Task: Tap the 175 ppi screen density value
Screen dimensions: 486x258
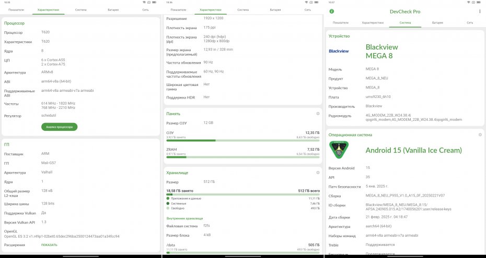Action: 209,28
